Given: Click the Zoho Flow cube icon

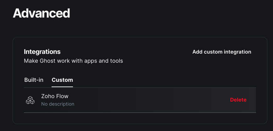Looking at the screenshot, I should (x=30, y=100).
